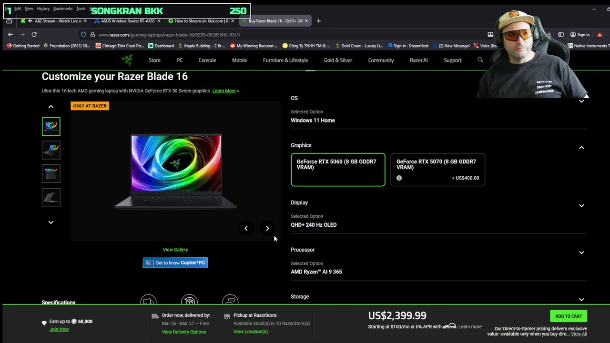
Task: Select the second laptop thumbnail image
Action: [x=51, y=150]
